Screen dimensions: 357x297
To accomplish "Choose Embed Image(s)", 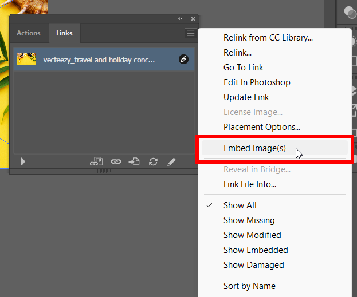I will click(274, 148).
